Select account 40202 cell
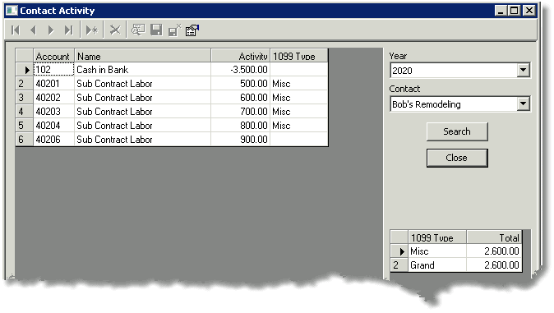 coord(53,98)
